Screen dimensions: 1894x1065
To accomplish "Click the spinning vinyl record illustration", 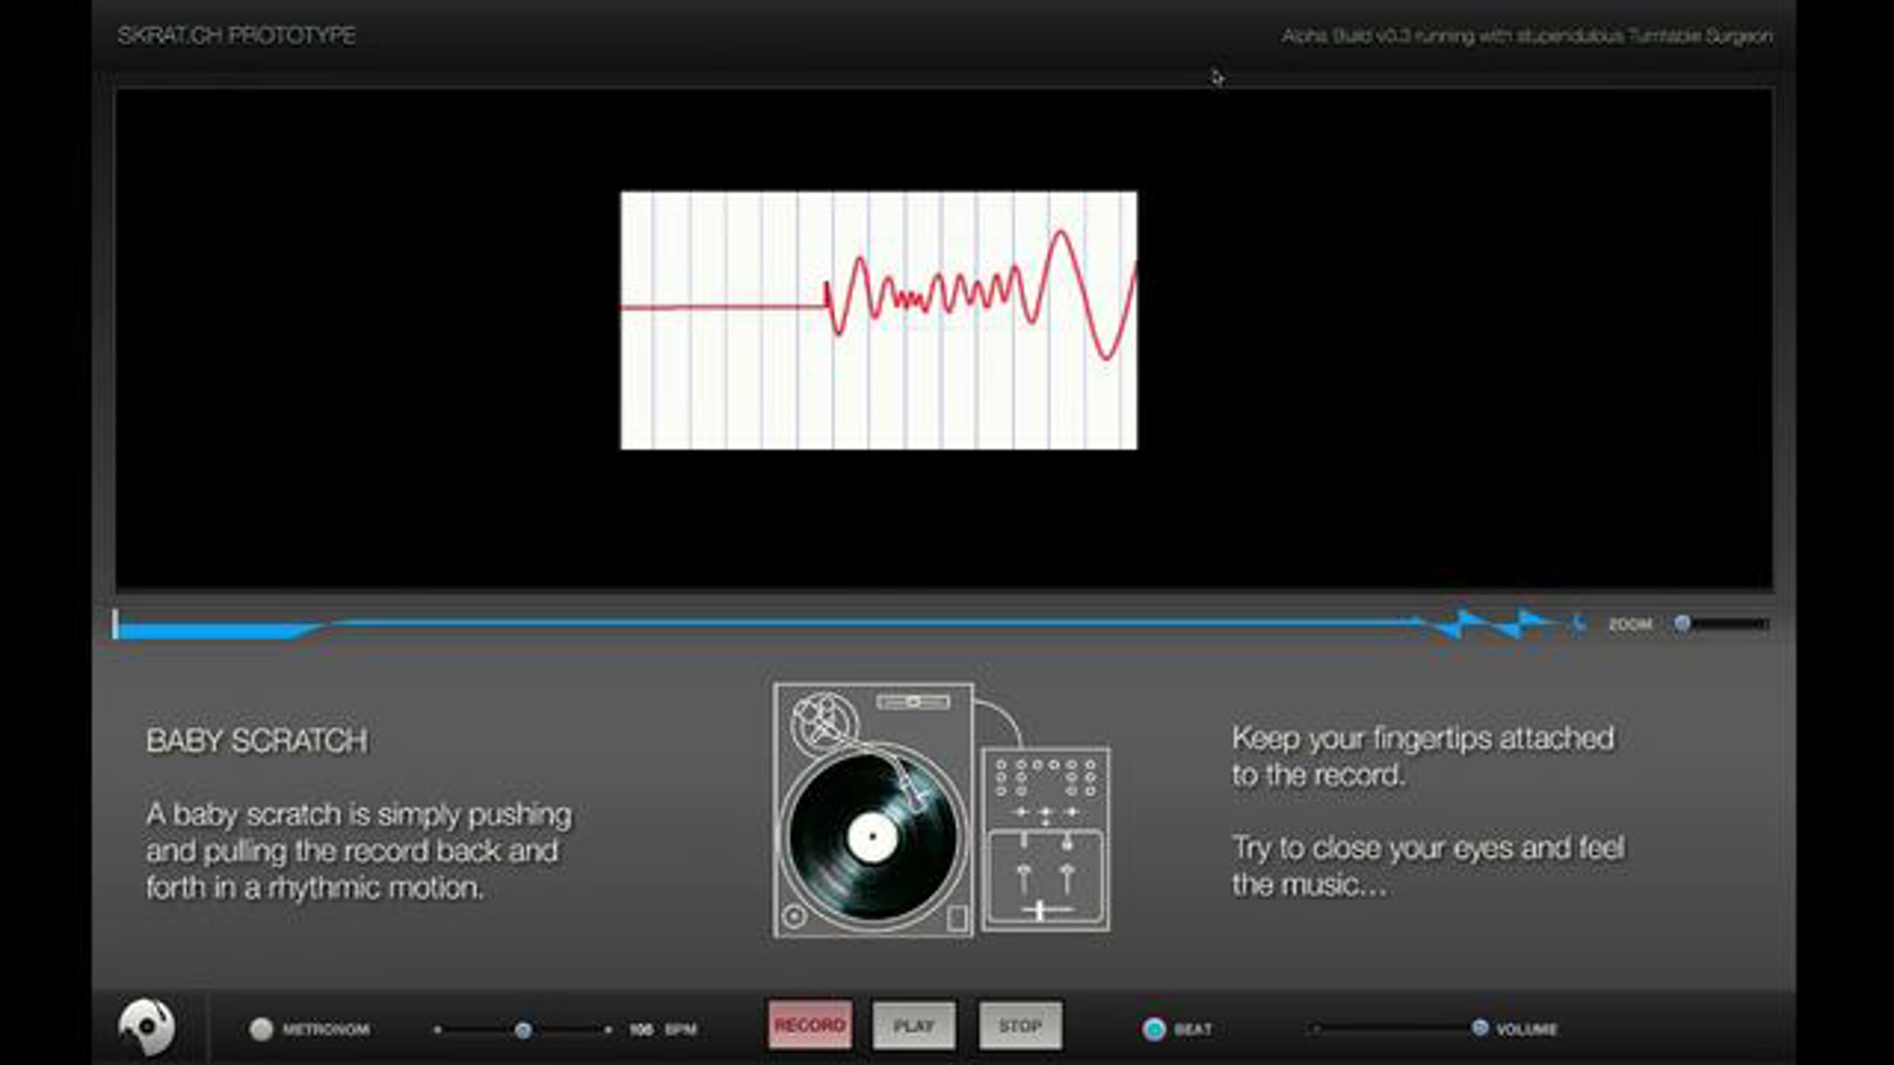I will [x=872, y=837].
